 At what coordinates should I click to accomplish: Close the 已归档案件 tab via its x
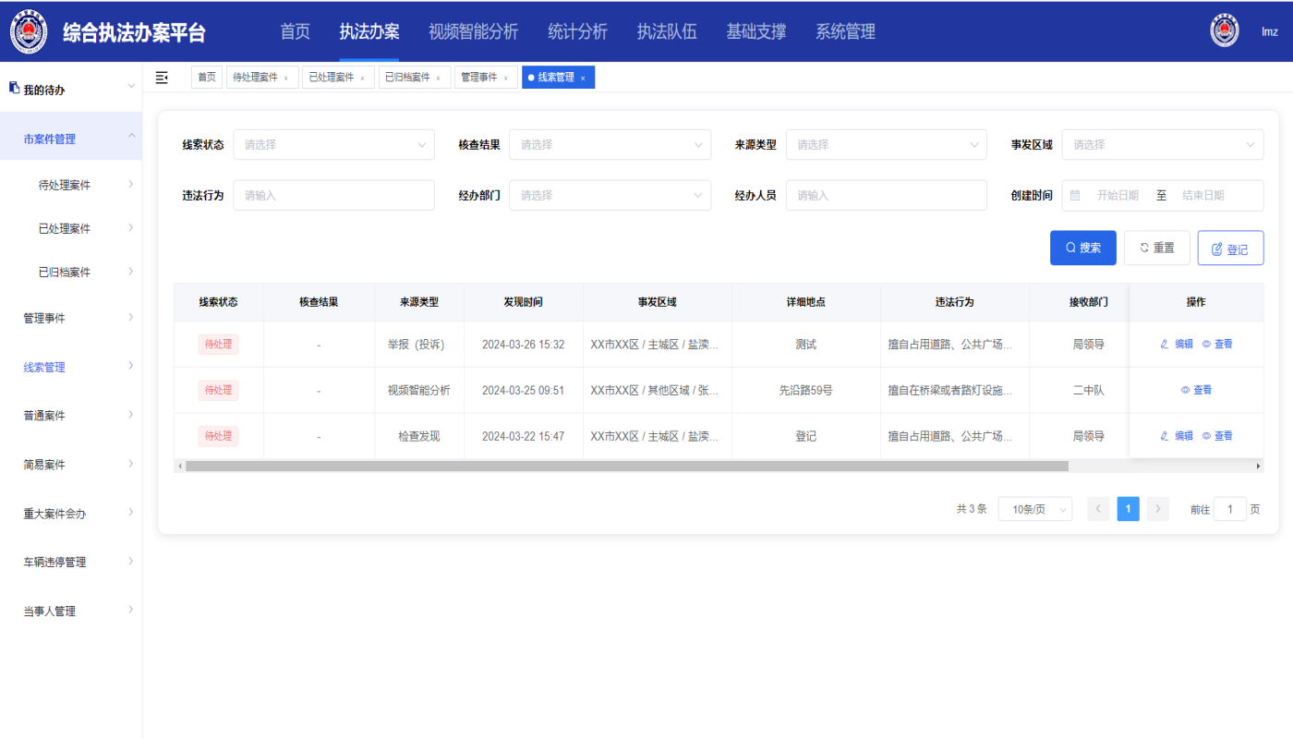point(438,79)
